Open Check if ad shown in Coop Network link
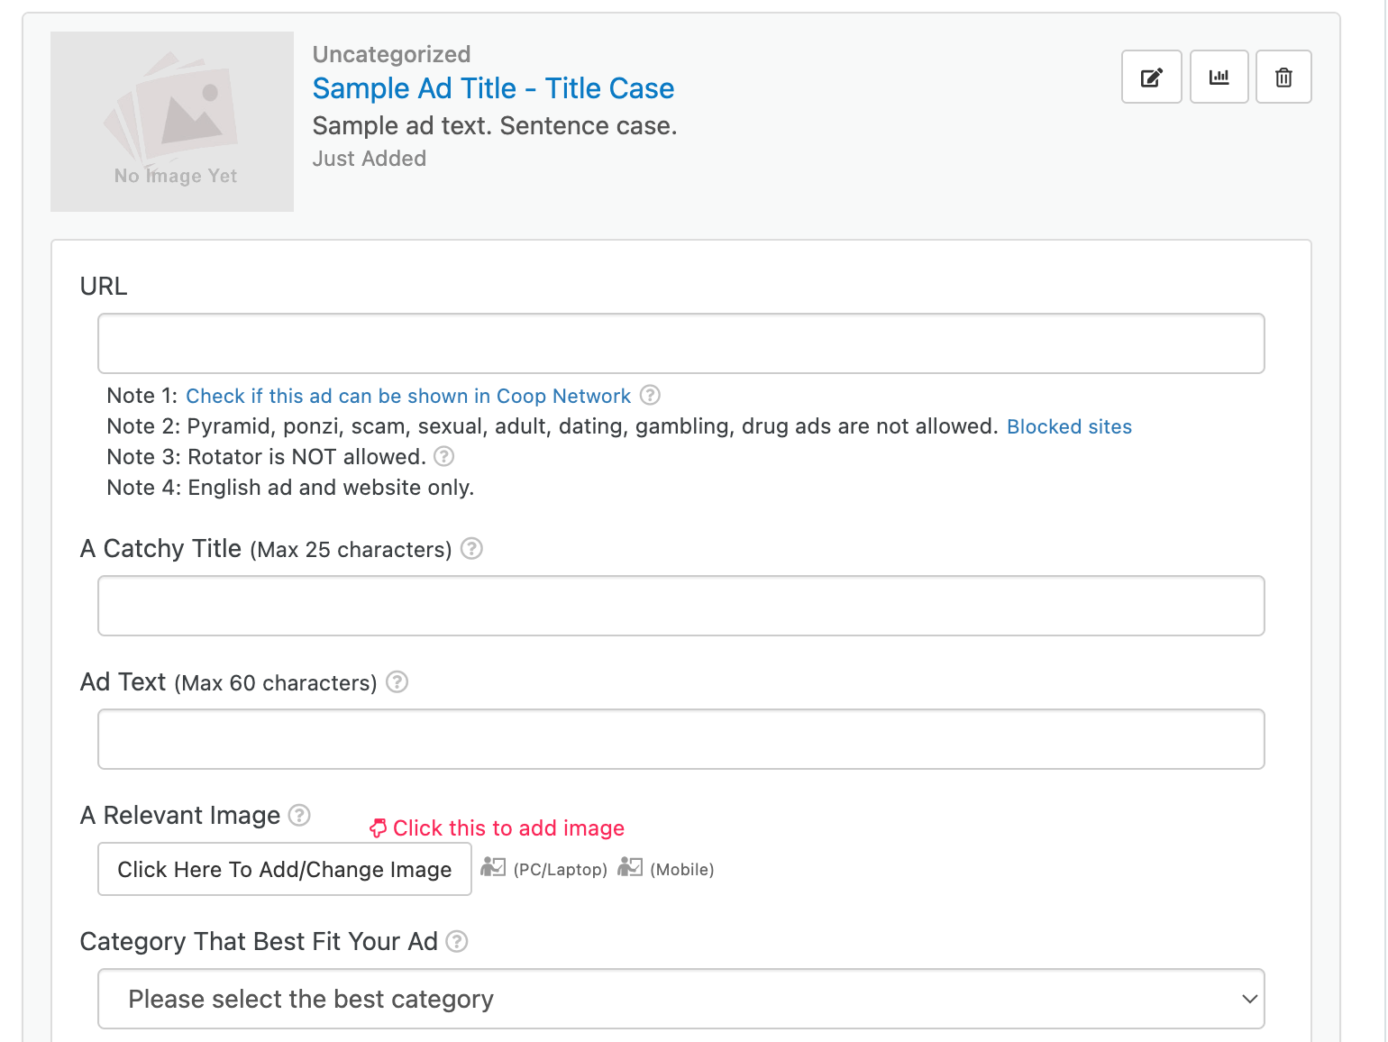Screen dimensions: 1388x1042 point(407,396)
